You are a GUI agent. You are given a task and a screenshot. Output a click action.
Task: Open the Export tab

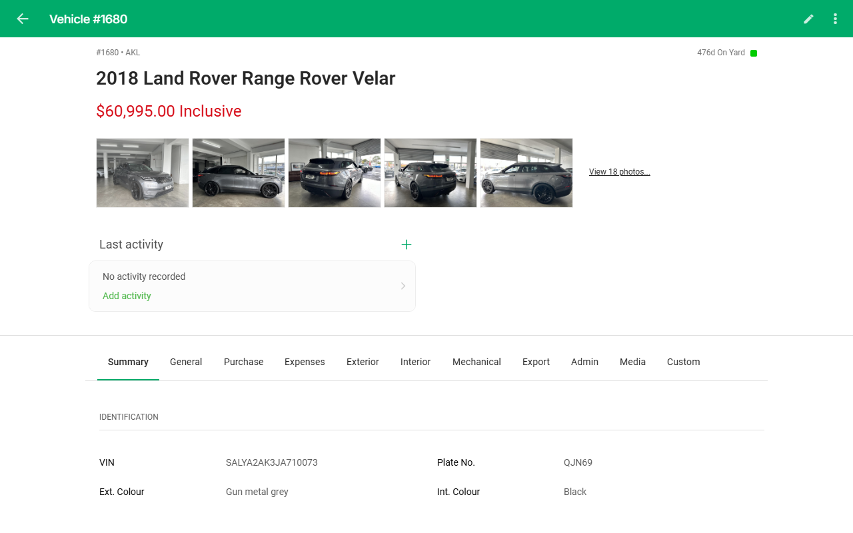(x=536, y=362)
